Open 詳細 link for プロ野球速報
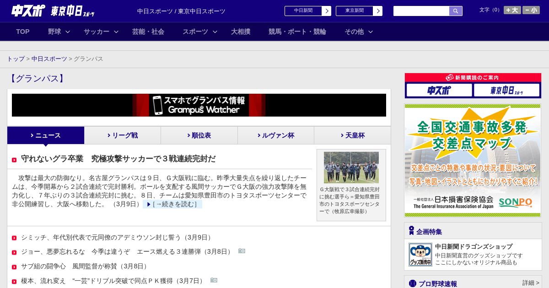 pyautogui.click(x=531, y=283)
